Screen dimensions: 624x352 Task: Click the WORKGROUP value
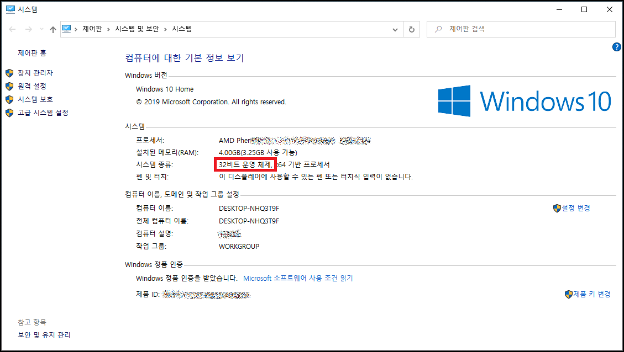[x=239, y=246]
